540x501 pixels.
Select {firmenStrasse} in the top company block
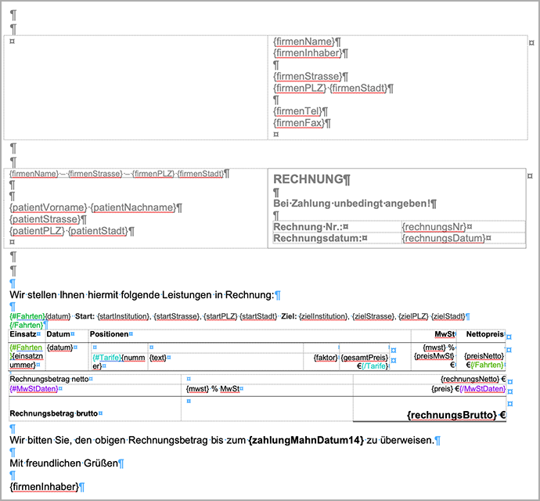pos(308,76)
